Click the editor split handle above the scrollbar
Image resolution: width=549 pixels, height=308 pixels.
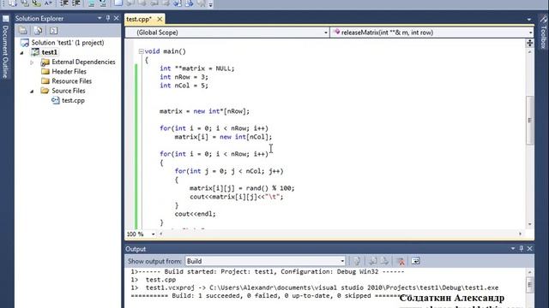pos(530,43)
